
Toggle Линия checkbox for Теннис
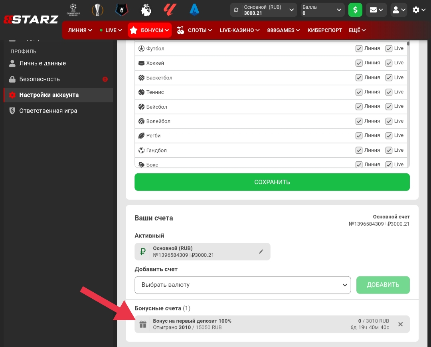tap(359, 92)
